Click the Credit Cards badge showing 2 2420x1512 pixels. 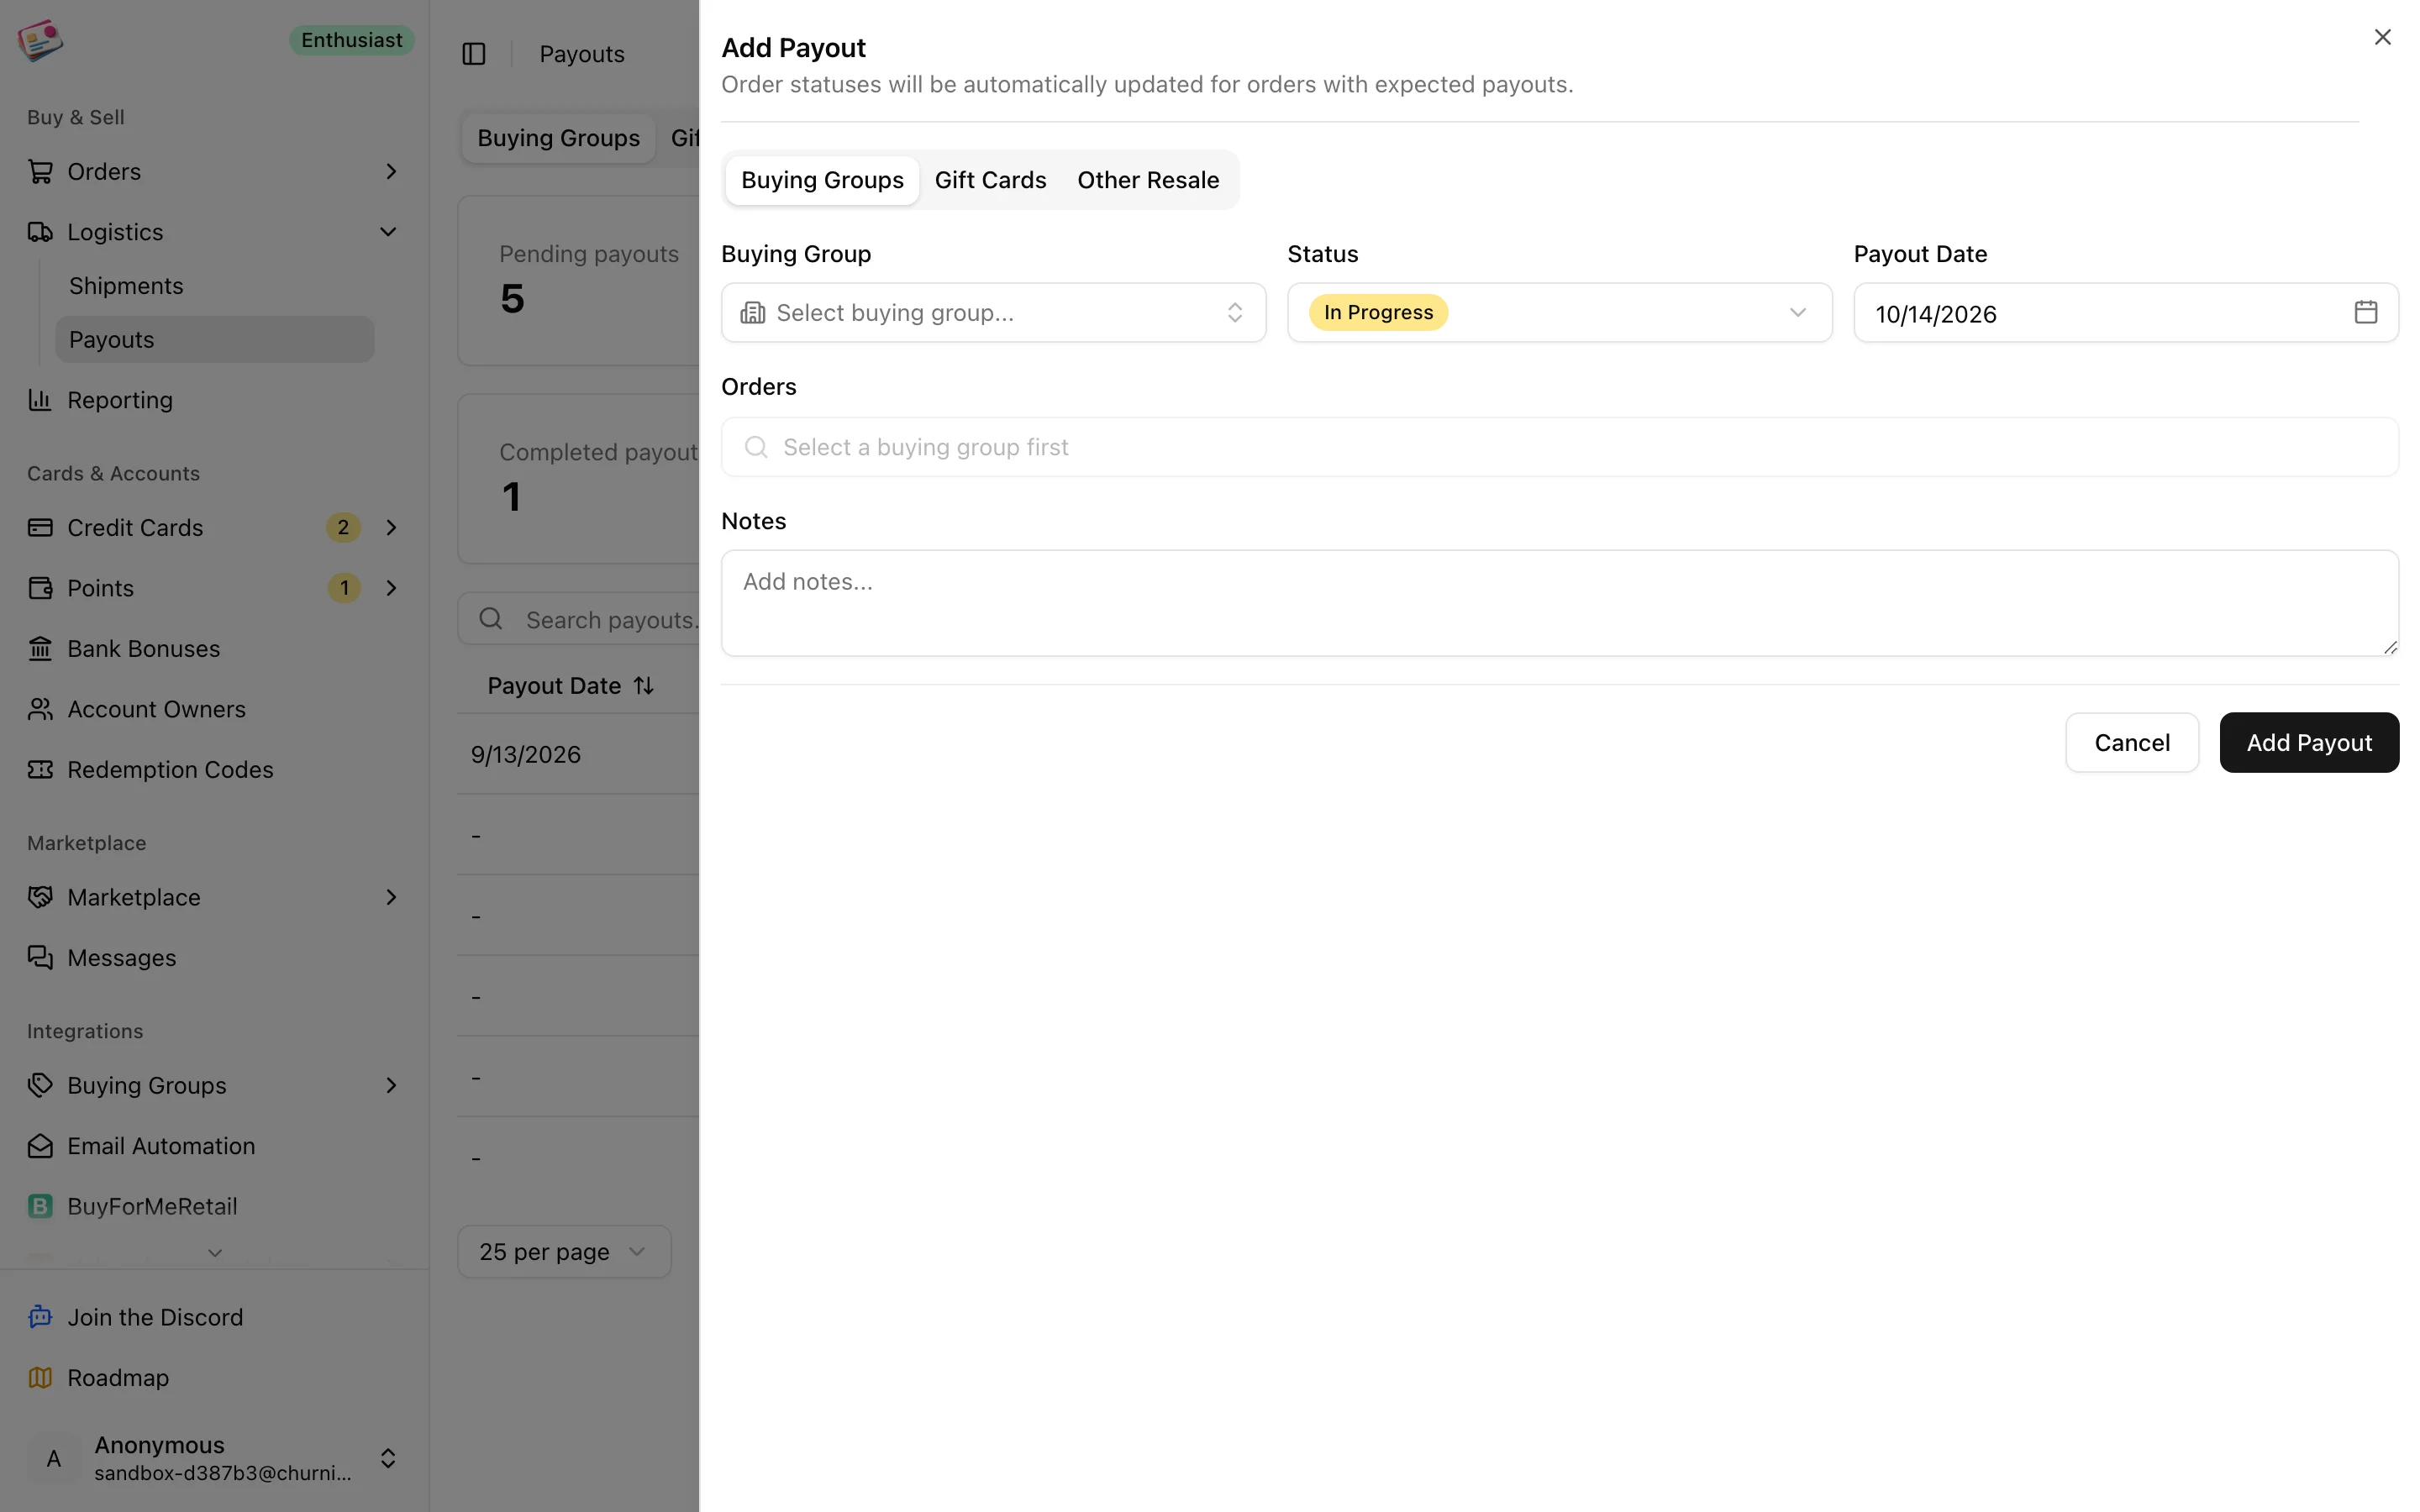pos(343,527)
